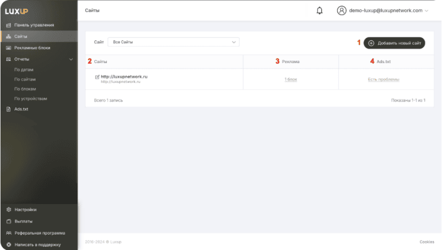Click the Панель управления sidebar icon
The height and width of the screenshot is (250, 442).
click(x=8, y=25)
